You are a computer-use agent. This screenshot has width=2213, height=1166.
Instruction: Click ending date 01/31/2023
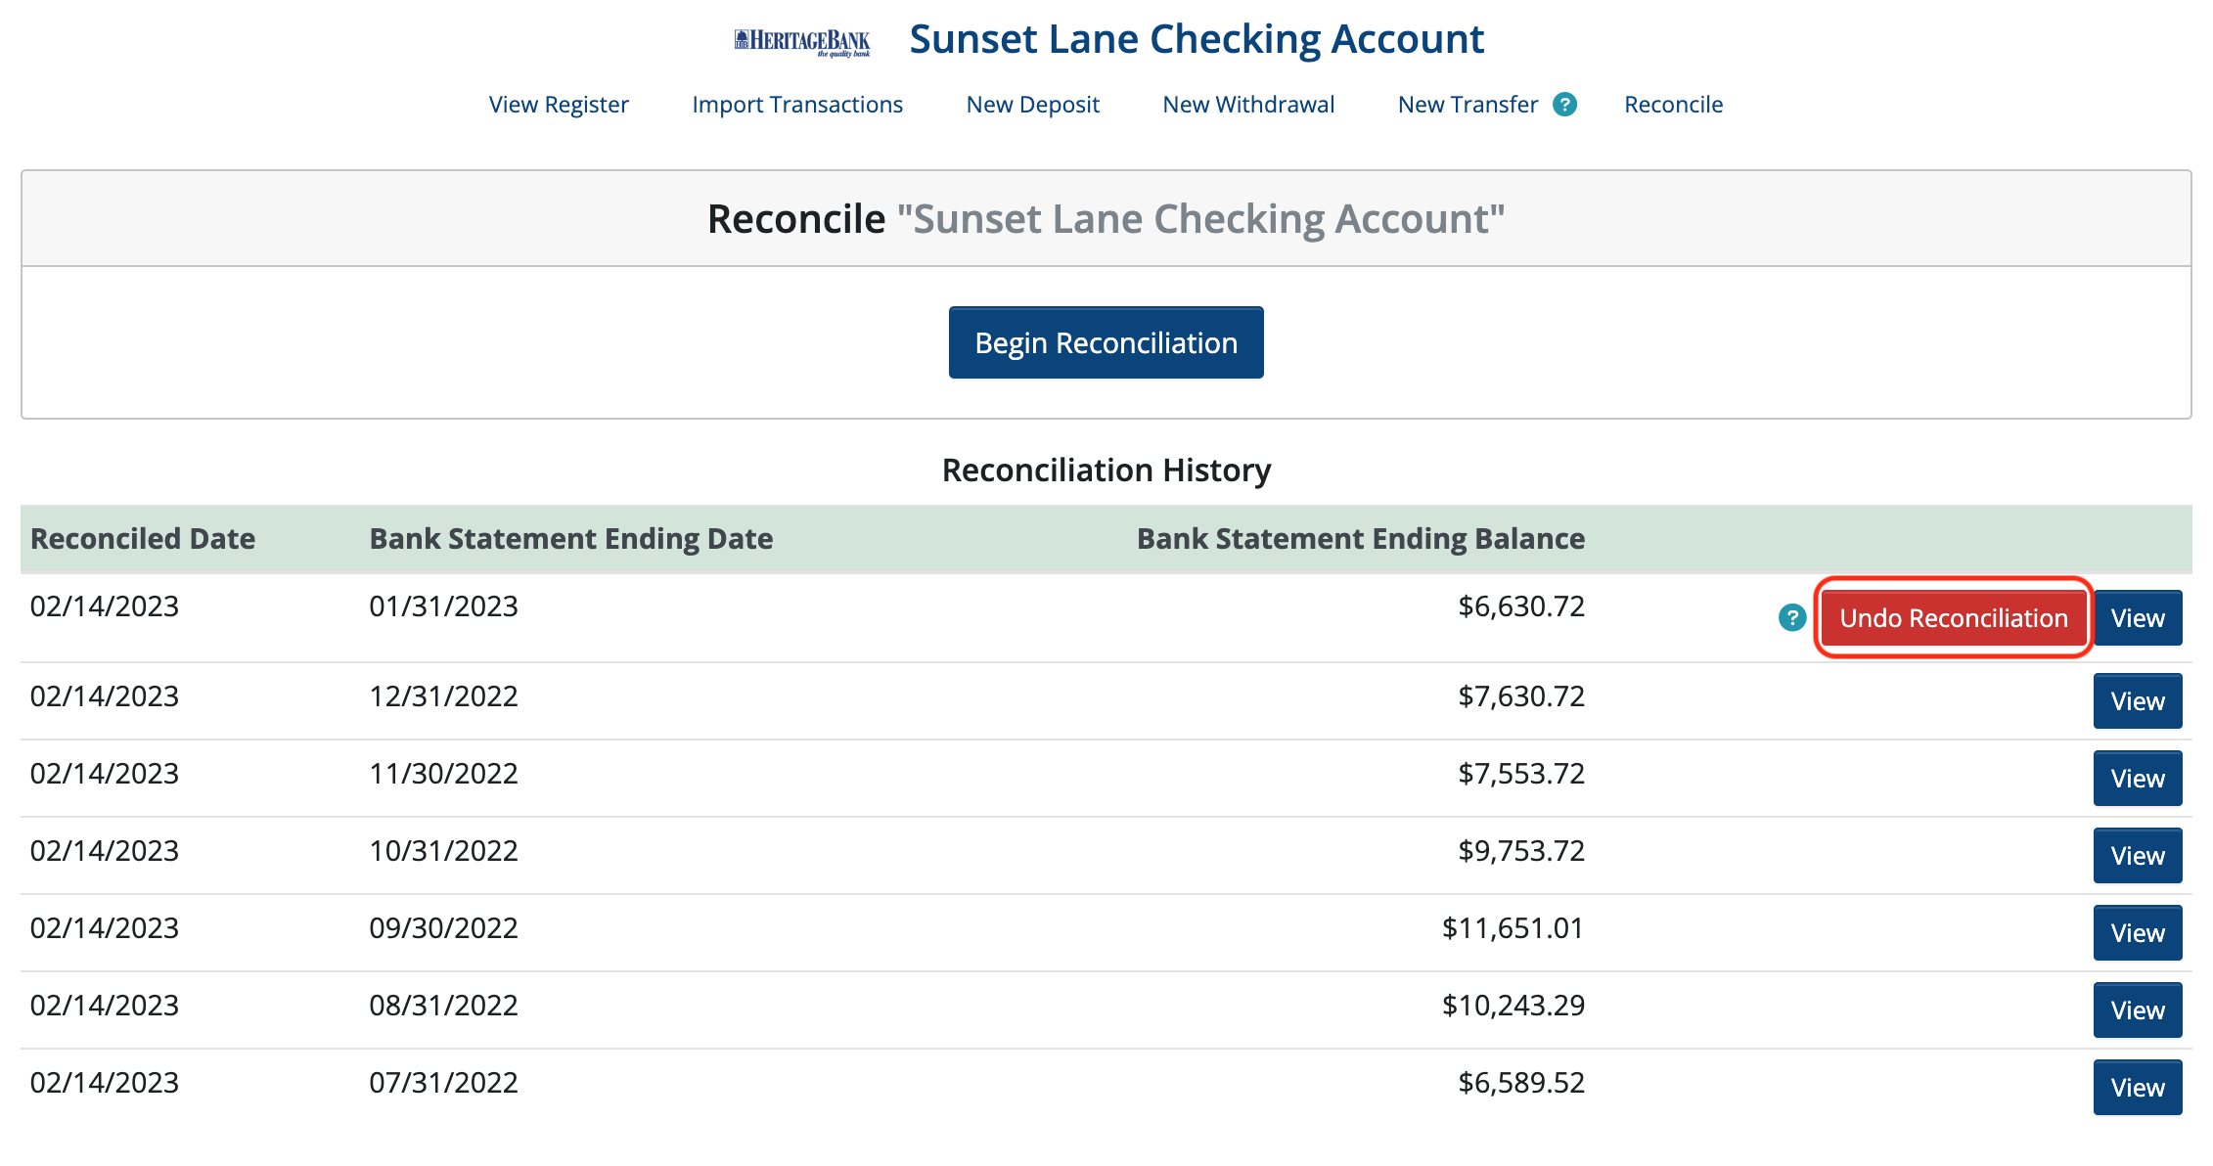click(443, 606)
